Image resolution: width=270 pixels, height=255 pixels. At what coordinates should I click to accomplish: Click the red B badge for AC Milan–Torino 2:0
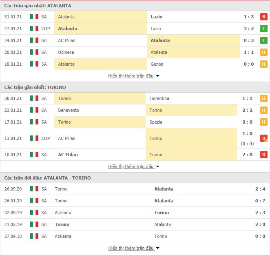(x=263, y=155)
